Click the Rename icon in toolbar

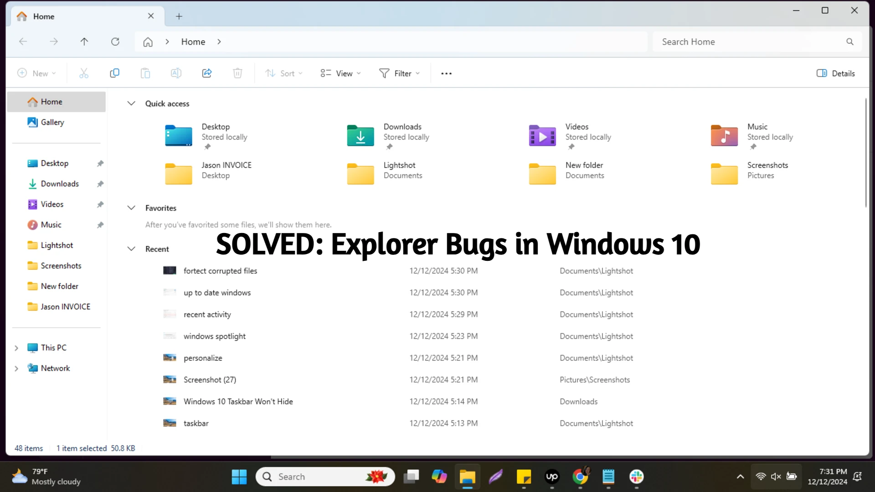[176, 73]
